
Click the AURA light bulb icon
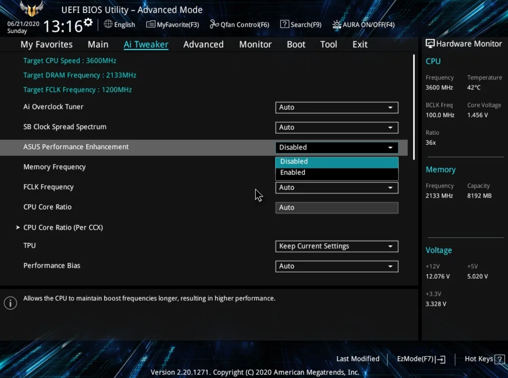[337, 24]
